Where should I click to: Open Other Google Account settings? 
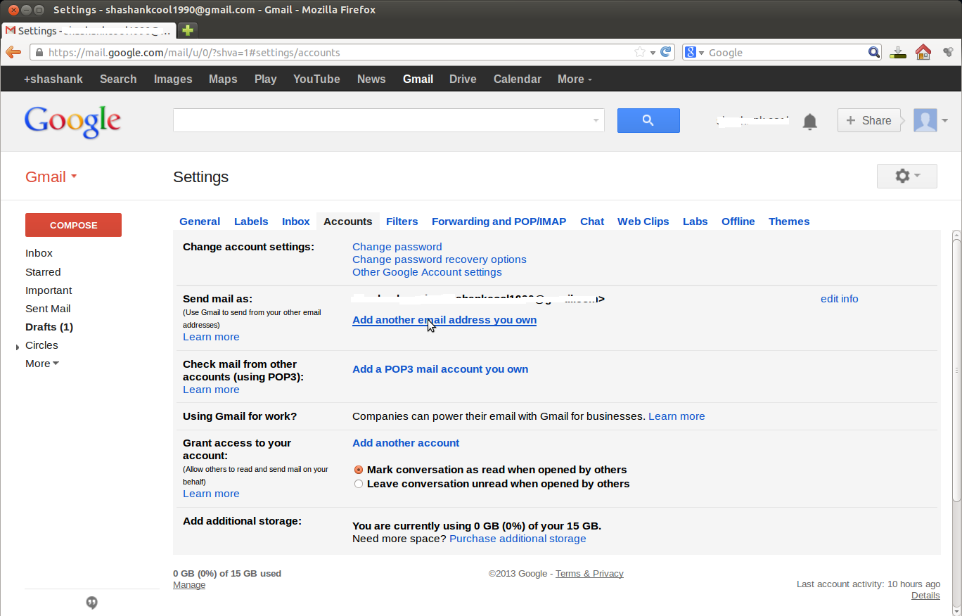(428, 272)
